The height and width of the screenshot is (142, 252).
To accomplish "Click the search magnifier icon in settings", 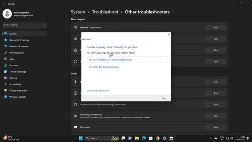I will 44,25.
